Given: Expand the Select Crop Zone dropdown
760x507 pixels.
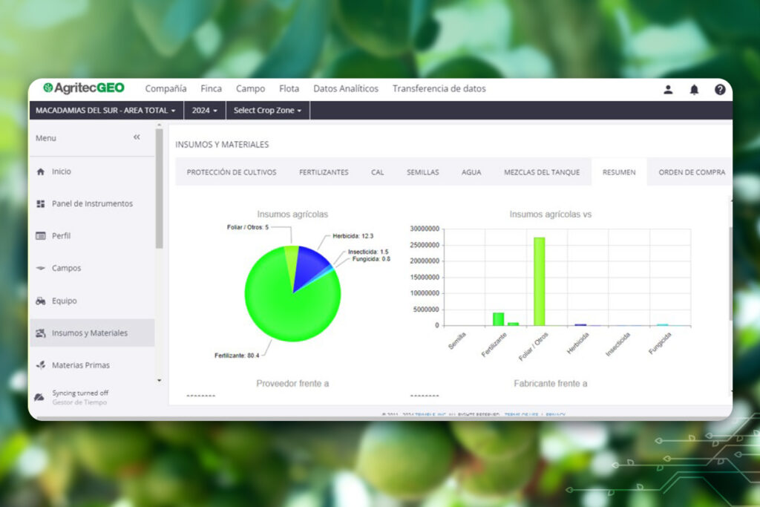Looking at the screenshot, I should pos(267,109).
